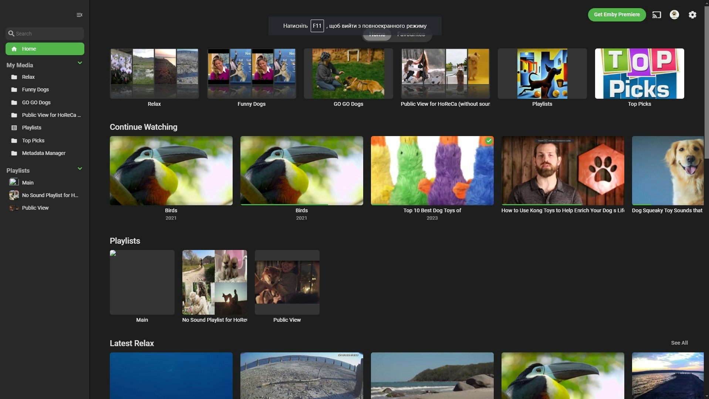
Task: Click the Playlists list icon in My Media
Action: coord(14,128)
